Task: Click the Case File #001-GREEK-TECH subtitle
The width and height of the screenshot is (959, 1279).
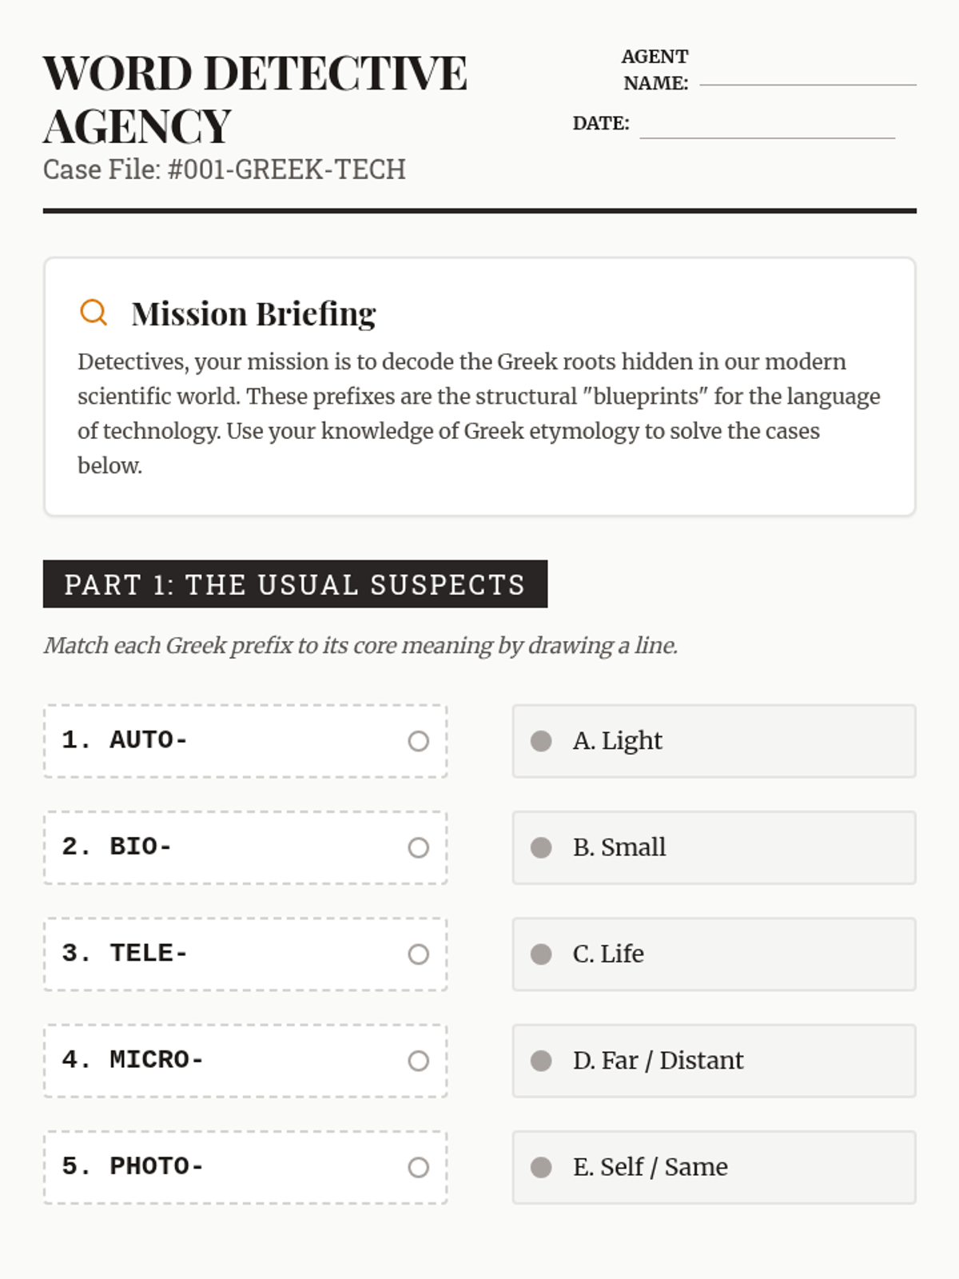Action: coord(225,169)
